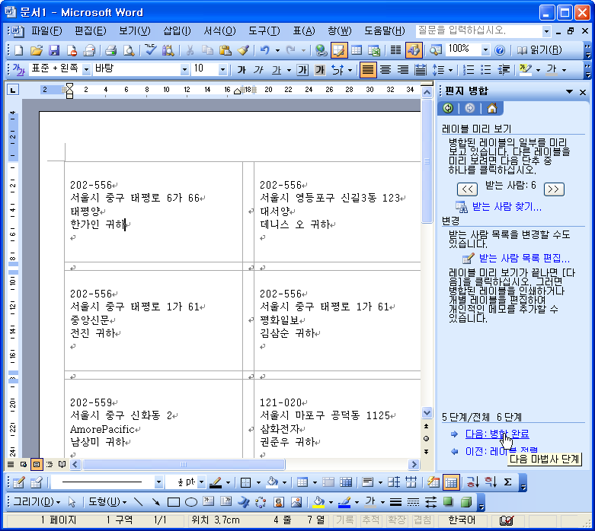
Task: Create a new blank document
Action: tap(18, 50)
